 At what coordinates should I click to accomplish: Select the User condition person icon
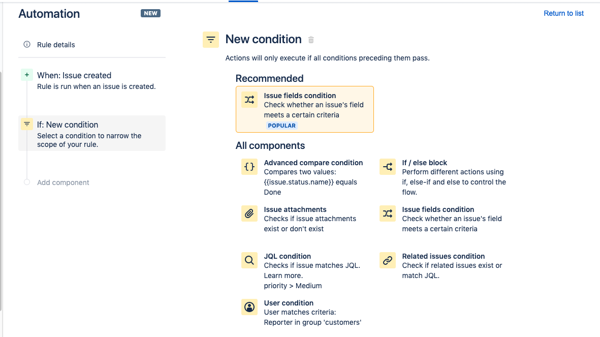(x=249, y=307)
